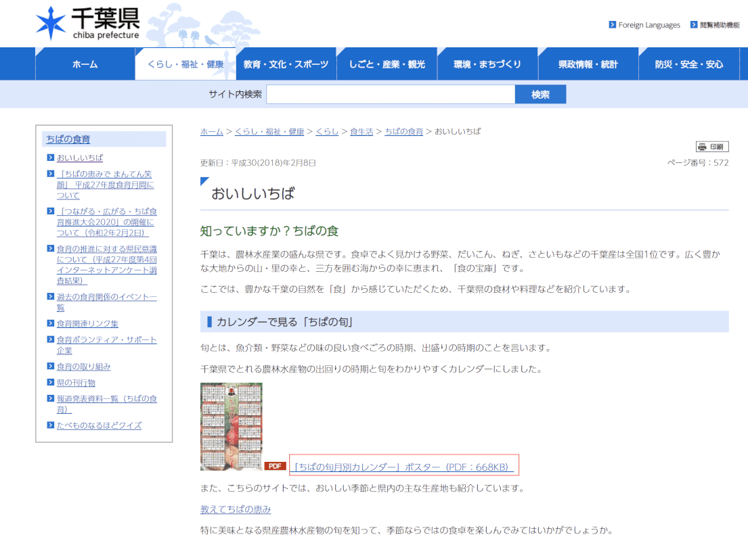Click the おいしいちば page heading
748x541 pixels.
tap(253, 193)
